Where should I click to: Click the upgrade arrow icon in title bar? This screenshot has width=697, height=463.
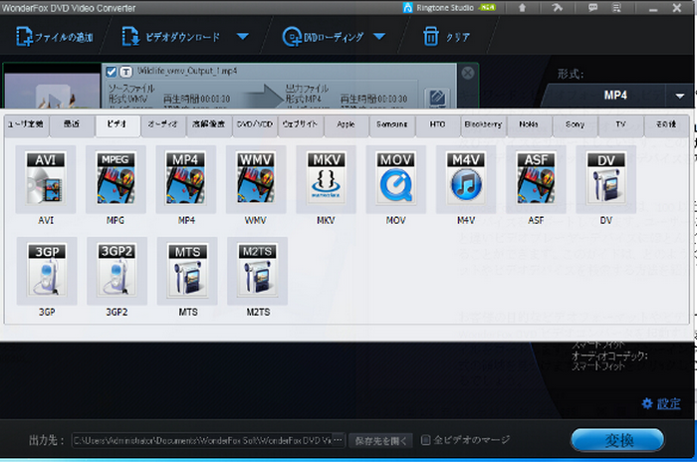[x=523, y=8]
